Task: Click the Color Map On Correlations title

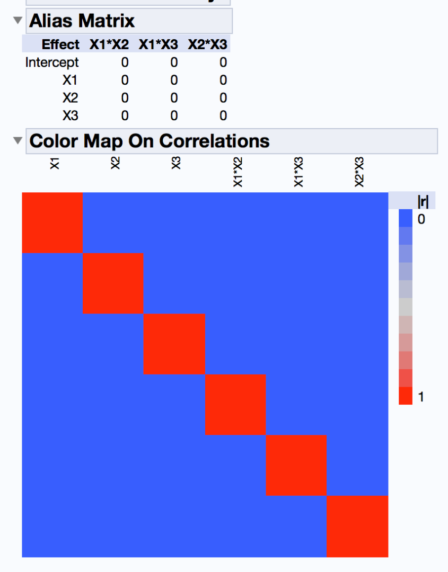Action: 150,141
